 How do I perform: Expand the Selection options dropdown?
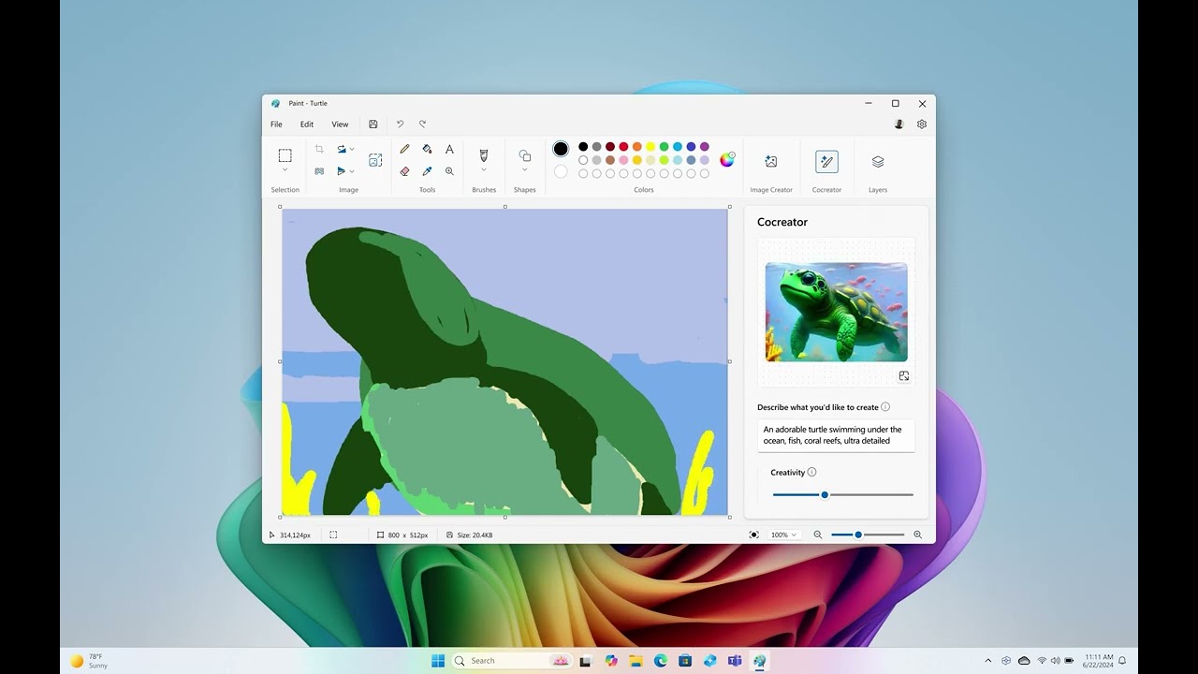(285, 170)
